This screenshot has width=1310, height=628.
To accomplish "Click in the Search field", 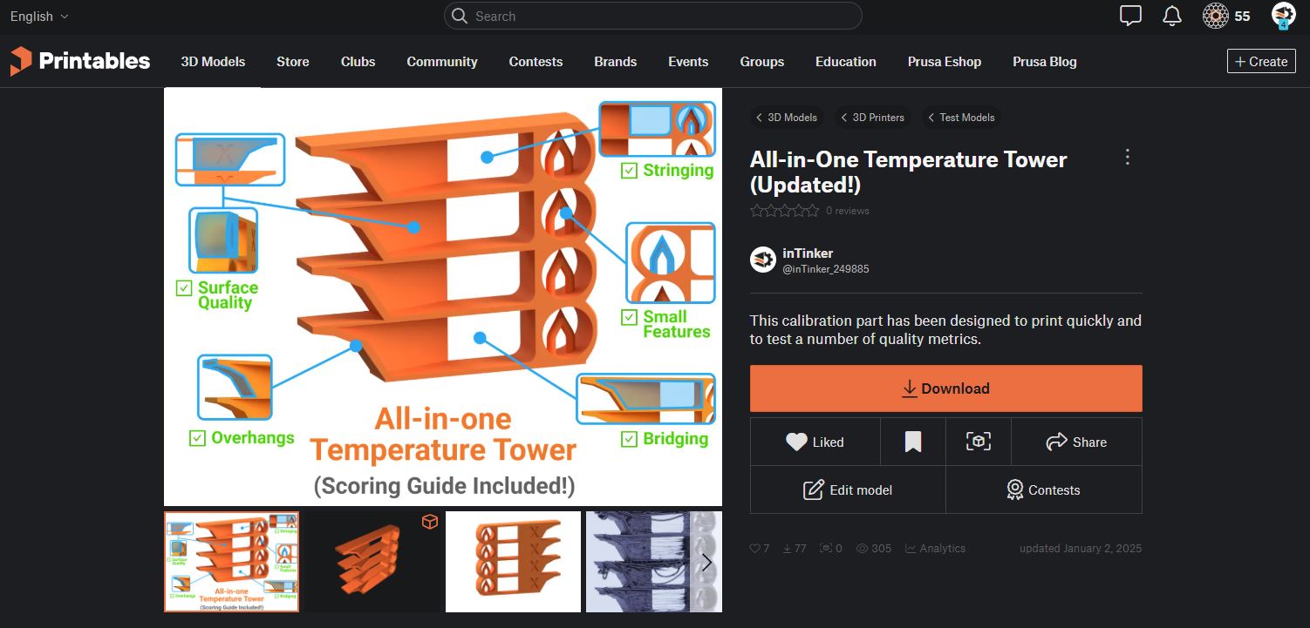I will point(653,16).
